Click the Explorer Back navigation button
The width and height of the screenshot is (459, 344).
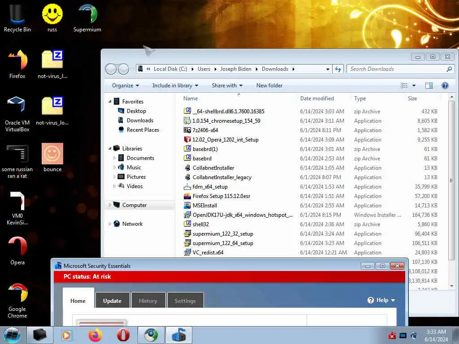click(x=111, y=69)
